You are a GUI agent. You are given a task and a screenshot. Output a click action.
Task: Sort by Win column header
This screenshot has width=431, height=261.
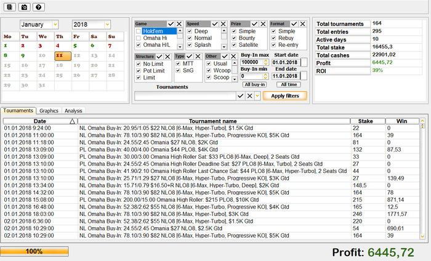403,121
